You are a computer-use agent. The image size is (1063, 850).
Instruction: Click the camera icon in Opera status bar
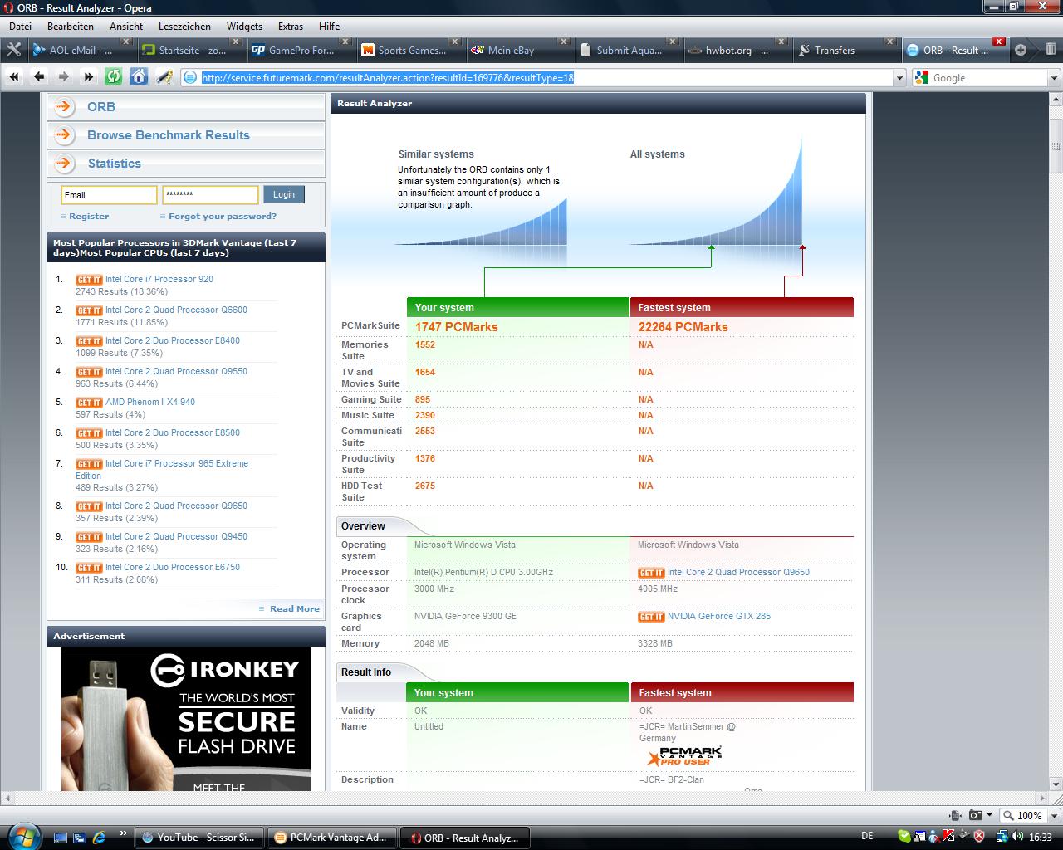[976, 815]
